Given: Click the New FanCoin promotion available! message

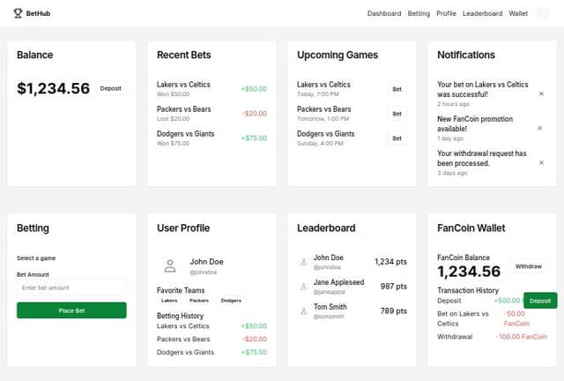Looking at the screenshot, I should tap(475, 123).
